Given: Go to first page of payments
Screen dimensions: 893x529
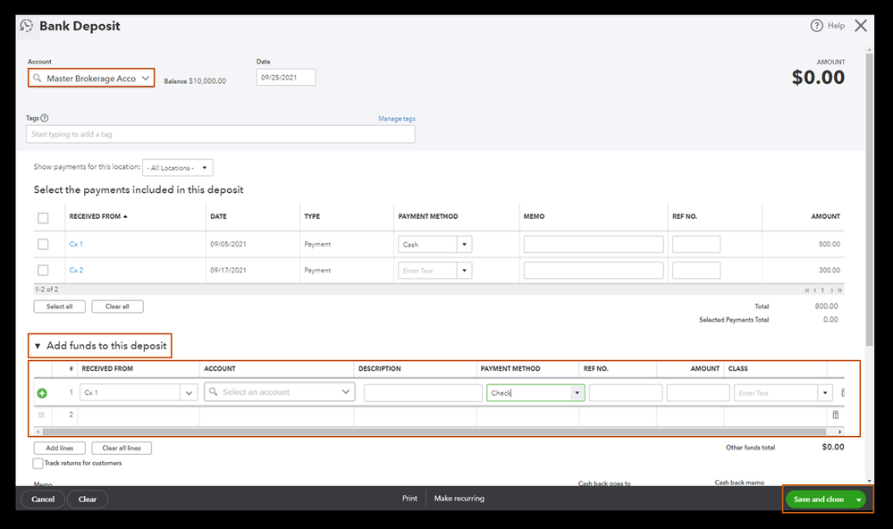Looking at the screenshot, I should (x=806, y=290).
